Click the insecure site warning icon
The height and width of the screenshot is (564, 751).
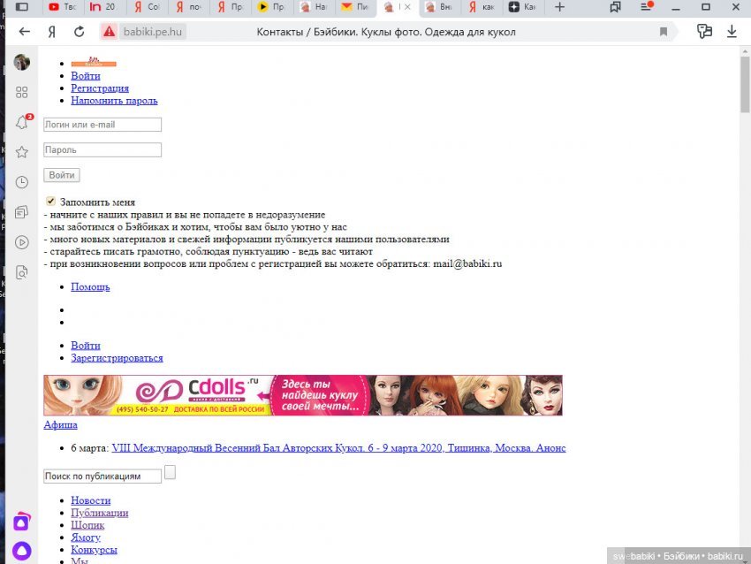(x=110, y=32)
